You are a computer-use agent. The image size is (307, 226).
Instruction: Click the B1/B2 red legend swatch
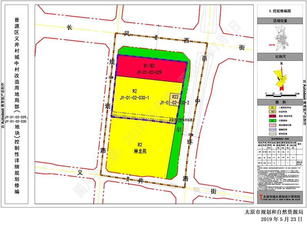point(272,116)
